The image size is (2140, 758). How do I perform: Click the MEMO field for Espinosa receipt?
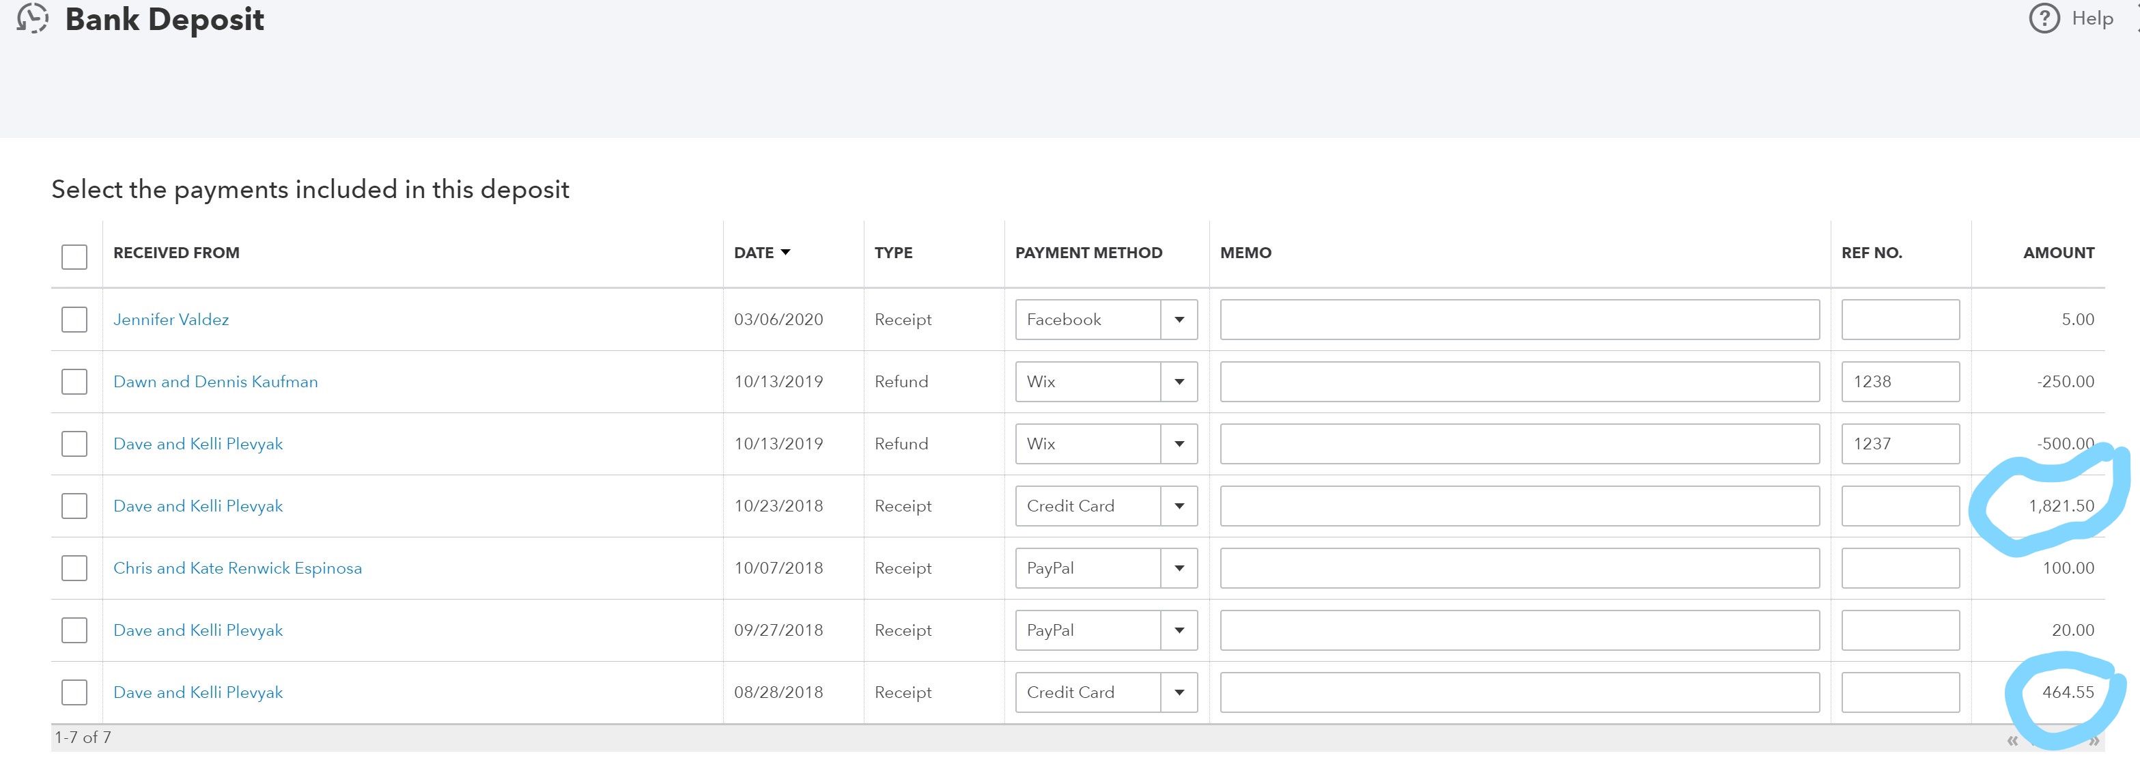[1518, 567]
